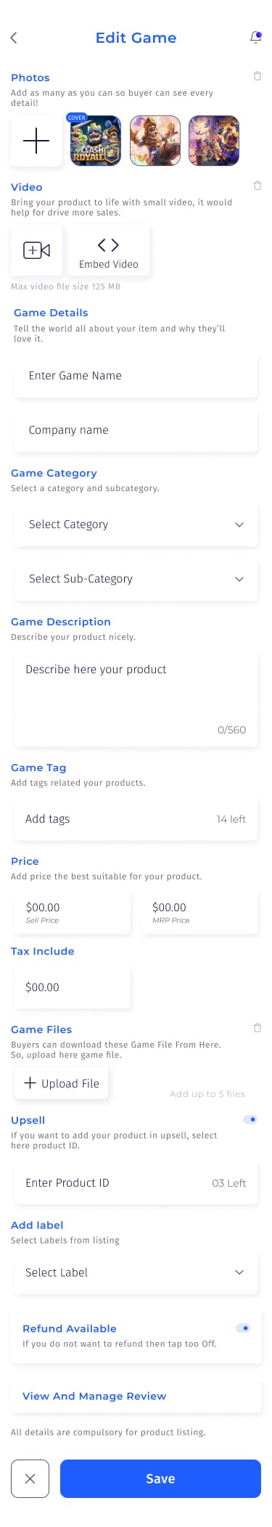The image size is (272, 1527).
Task: Click the Upload File button
Action: (x=62, y=1083)
